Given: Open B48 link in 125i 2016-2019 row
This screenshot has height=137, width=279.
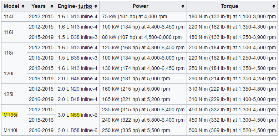Looking at the screenshot, I should click(x=75, y=99).
